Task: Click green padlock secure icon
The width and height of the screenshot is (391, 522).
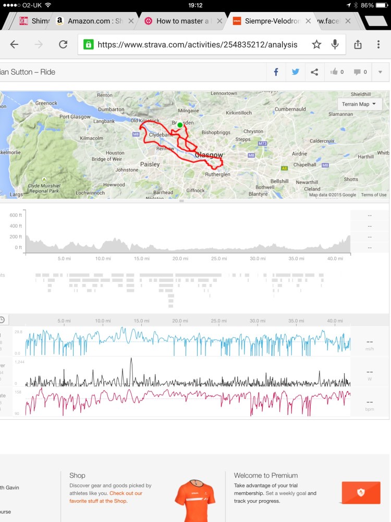Action: pos(88,44)
